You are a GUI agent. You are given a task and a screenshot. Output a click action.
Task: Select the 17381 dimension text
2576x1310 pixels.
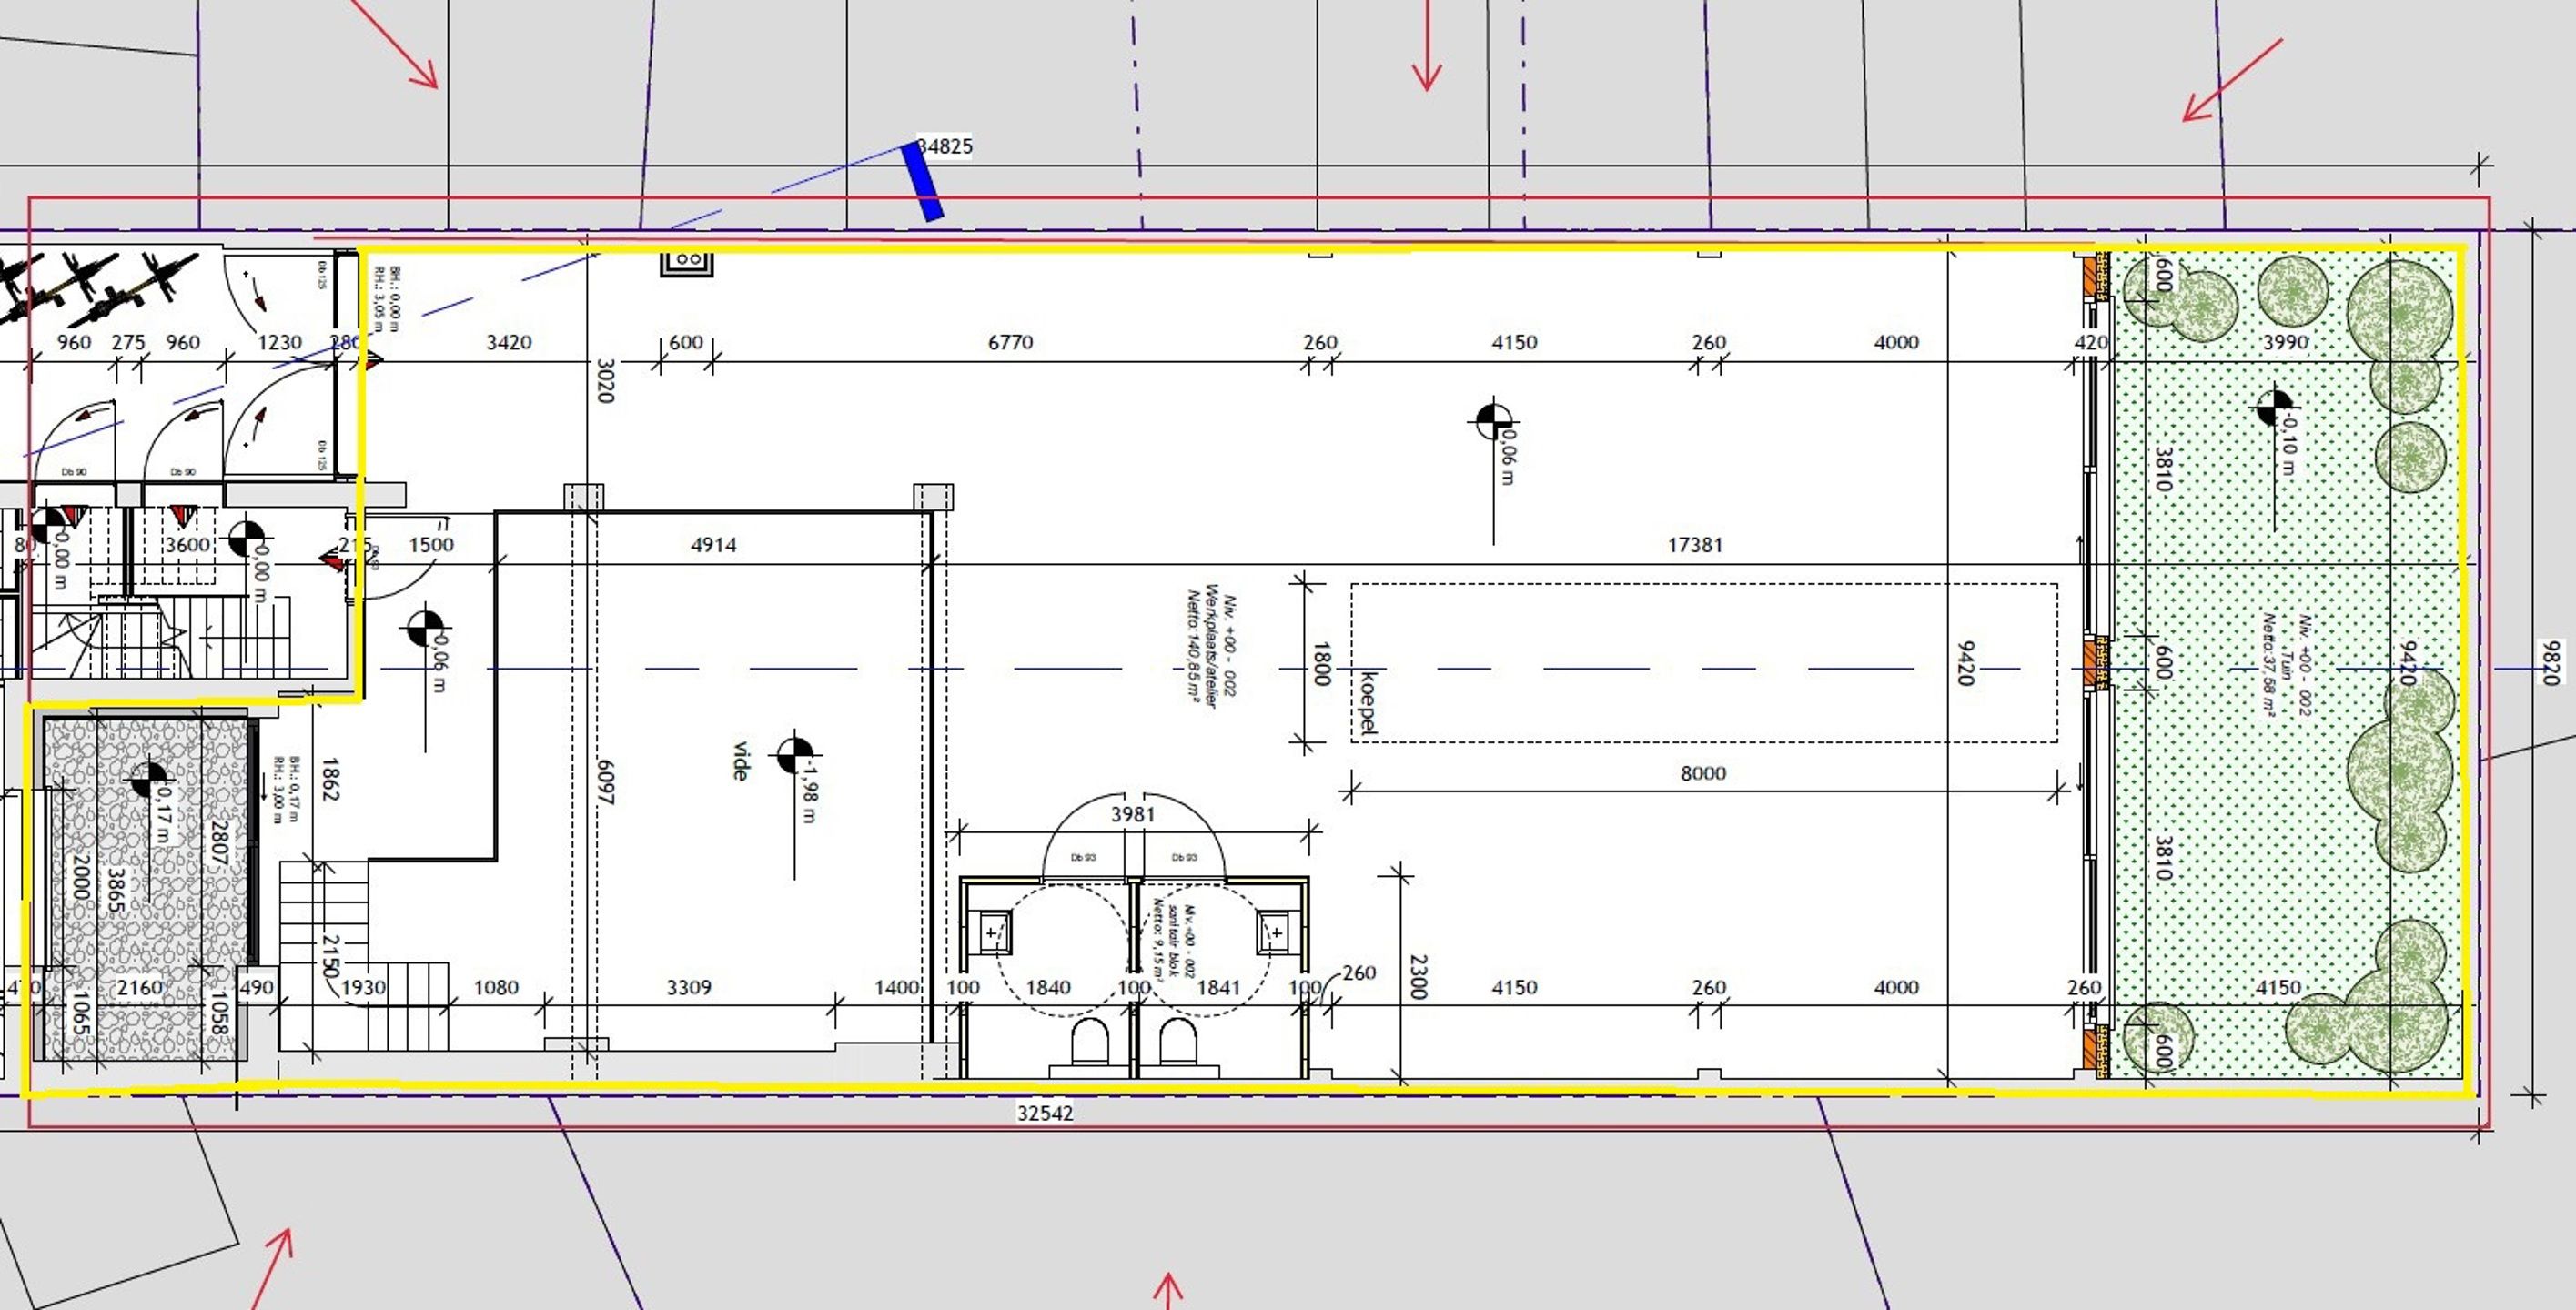pyautogui.click(x=1695, y=545)
